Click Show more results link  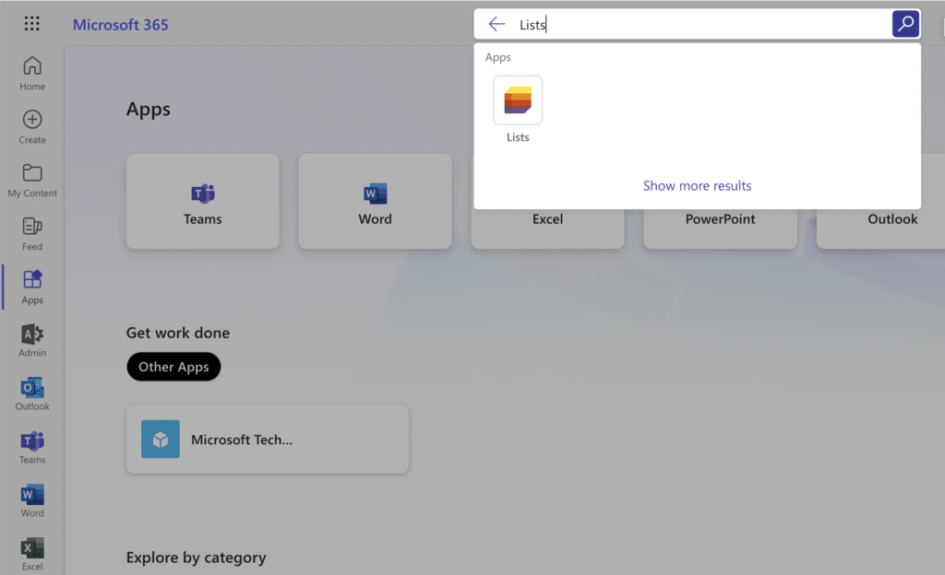[697, 186]
